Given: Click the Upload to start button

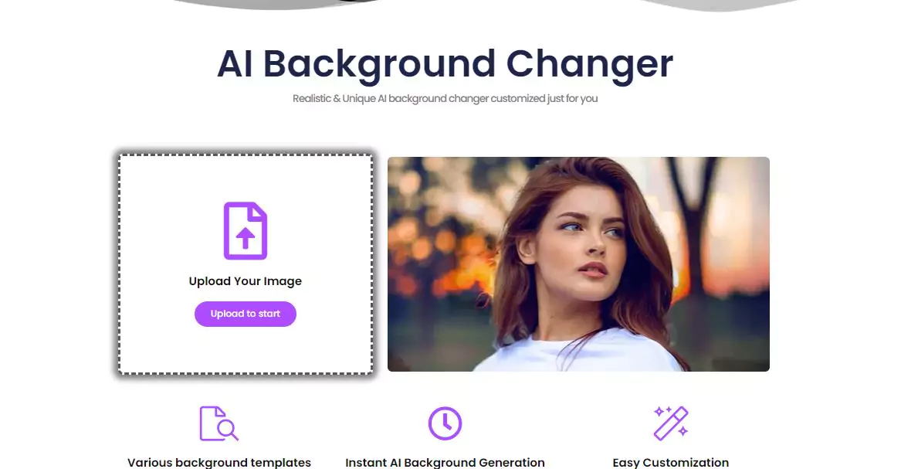Looking at the screenshot, I should (x=246, y=314).
